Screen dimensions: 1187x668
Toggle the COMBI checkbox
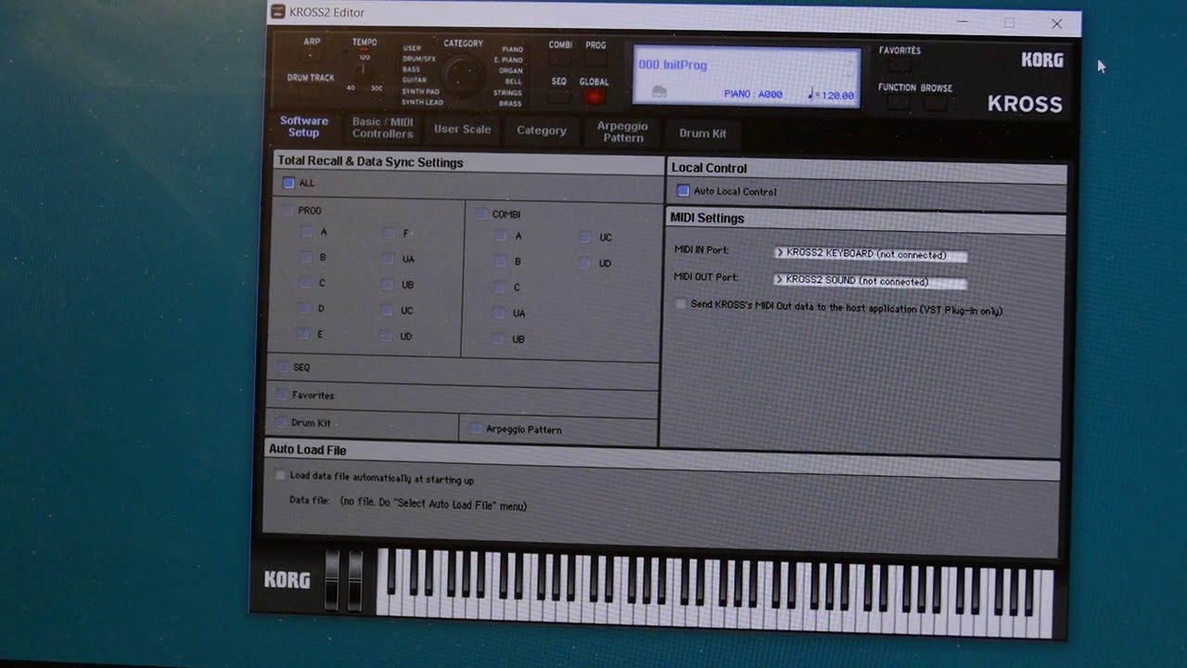click(x=481, y=214)
